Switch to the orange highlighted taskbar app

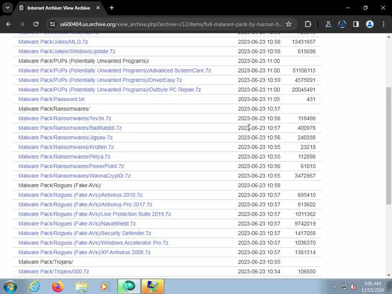pyautogui.click(x=153, y=286)
